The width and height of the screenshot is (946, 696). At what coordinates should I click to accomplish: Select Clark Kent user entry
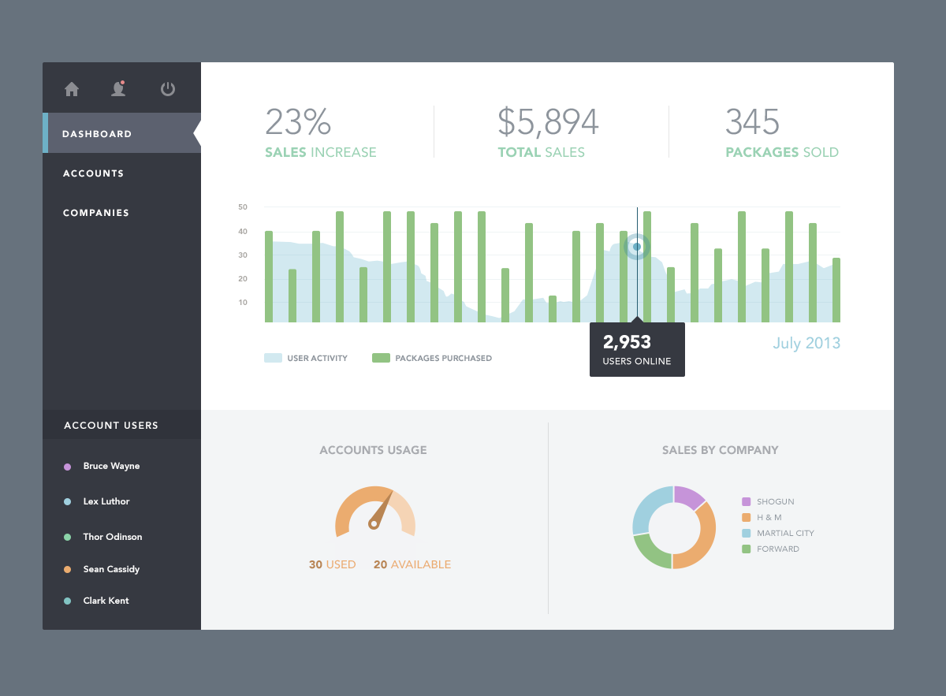click(106, 601)
